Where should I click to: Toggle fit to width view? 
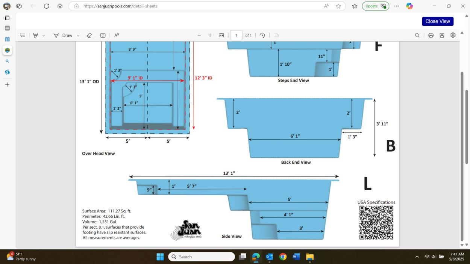pyautogui.click(x=221, y=35)
